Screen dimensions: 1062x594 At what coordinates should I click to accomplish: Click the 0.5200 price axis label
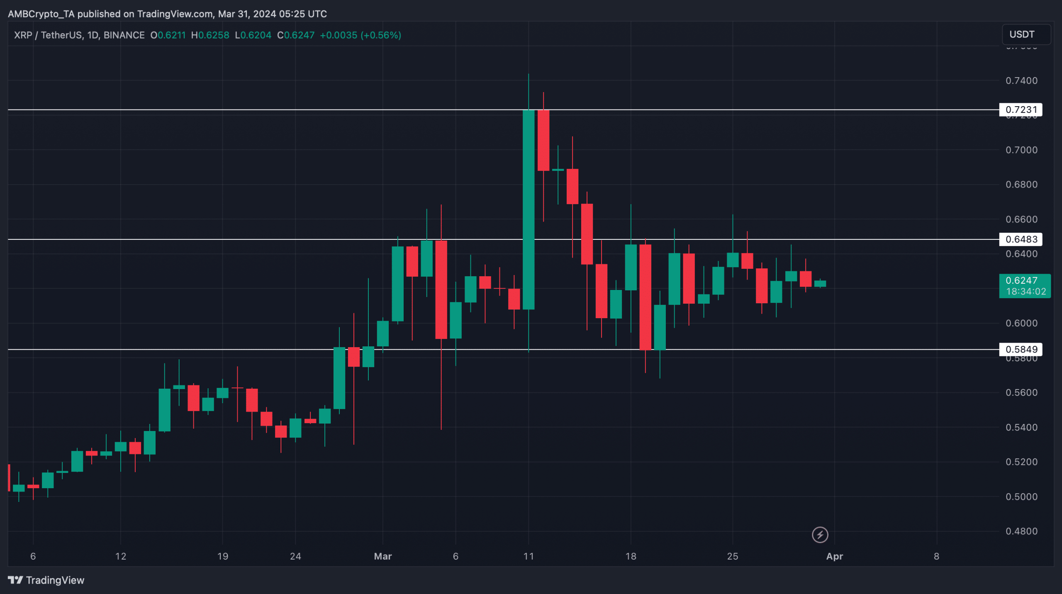[1021, 462]
